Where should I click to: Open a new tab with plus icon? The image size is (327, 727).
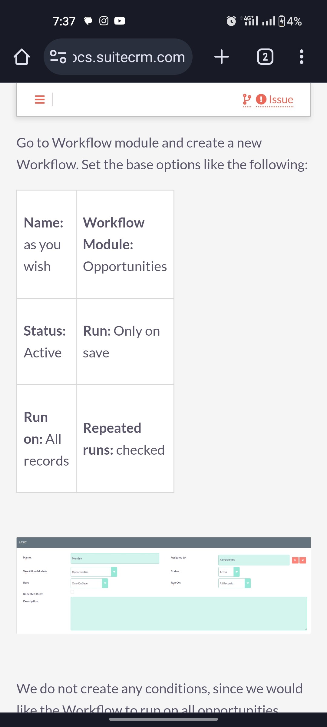point(222,57)
